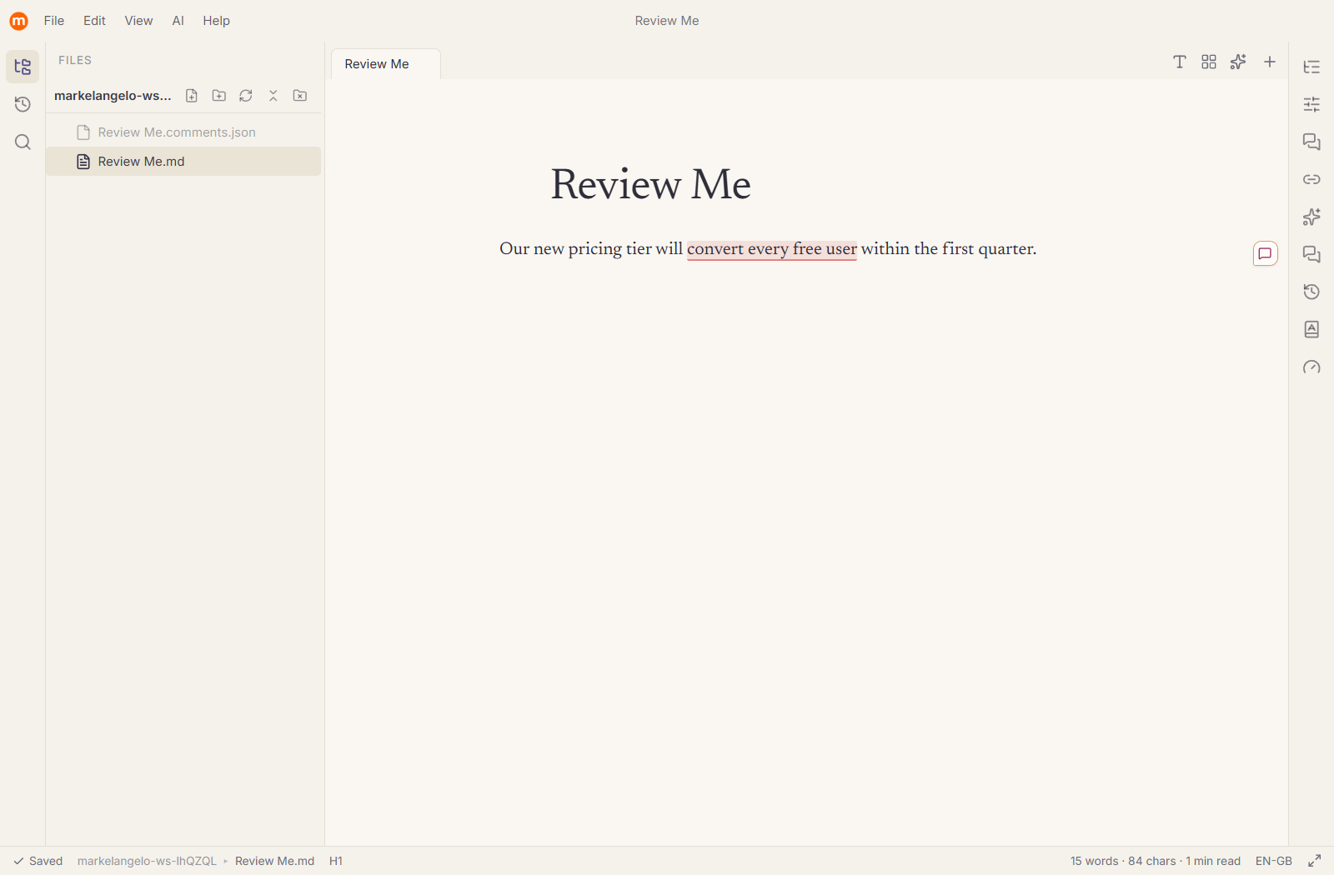Close the workspace folder with the X-folder icon
Screen dimensions: 1334x875
[300, 96]
